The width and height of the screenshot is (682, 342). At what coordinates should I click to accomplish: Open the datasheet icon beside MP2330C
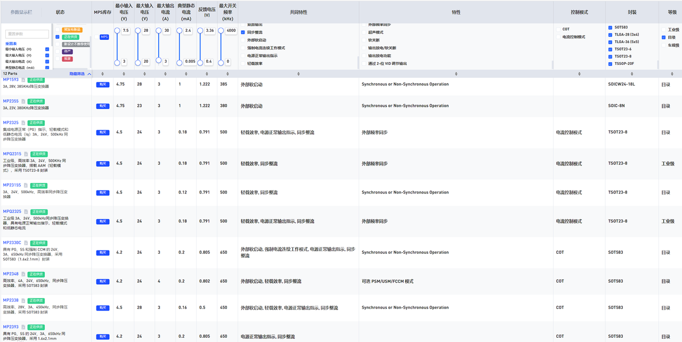[26, 243]
